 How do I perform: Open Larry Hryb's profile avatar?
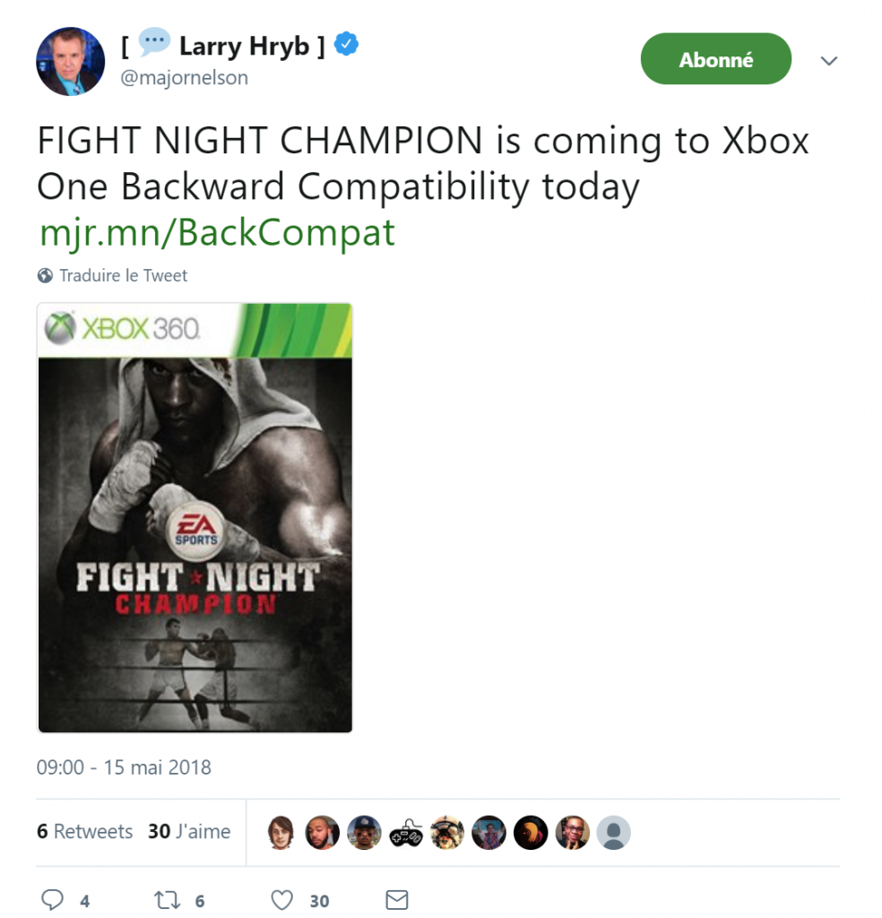[70, 61]
